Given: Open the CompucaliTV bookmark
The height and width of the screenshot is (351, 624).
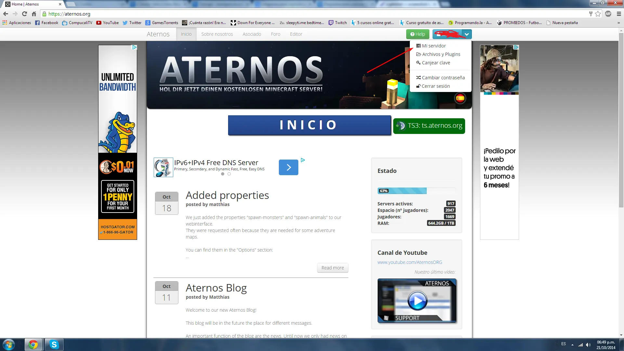Looking at the screenshot, I should click(77, 23).
